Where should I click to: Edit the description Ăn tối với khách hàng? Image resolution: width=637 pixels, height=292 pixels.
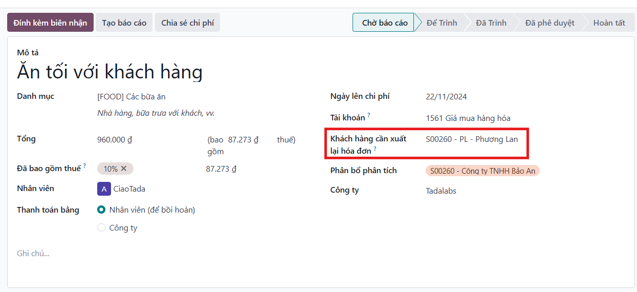tap(109, 72)
